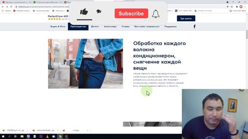The image size is (248, 139).
Task: Click the thumbs-up like icon
Action: coord(84,12)
